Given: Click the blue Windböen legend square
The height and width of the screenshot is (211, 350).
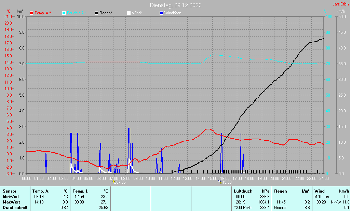Looking at the screenshot, I should pos(162,13).
